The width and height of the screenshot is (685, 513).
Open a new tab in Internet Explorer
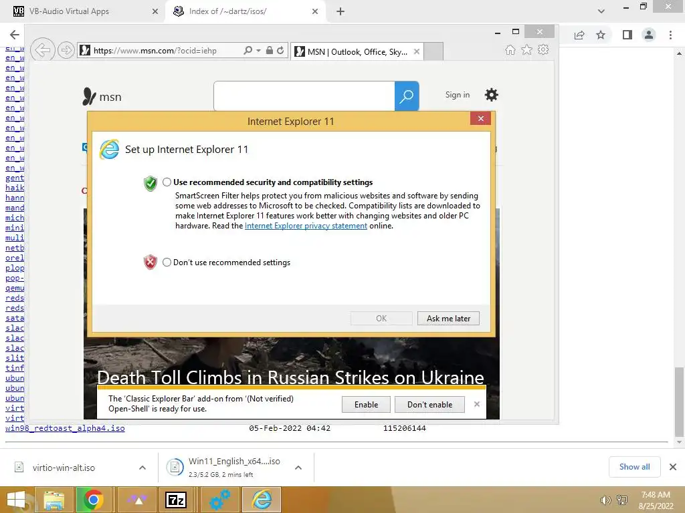[433, 51]
